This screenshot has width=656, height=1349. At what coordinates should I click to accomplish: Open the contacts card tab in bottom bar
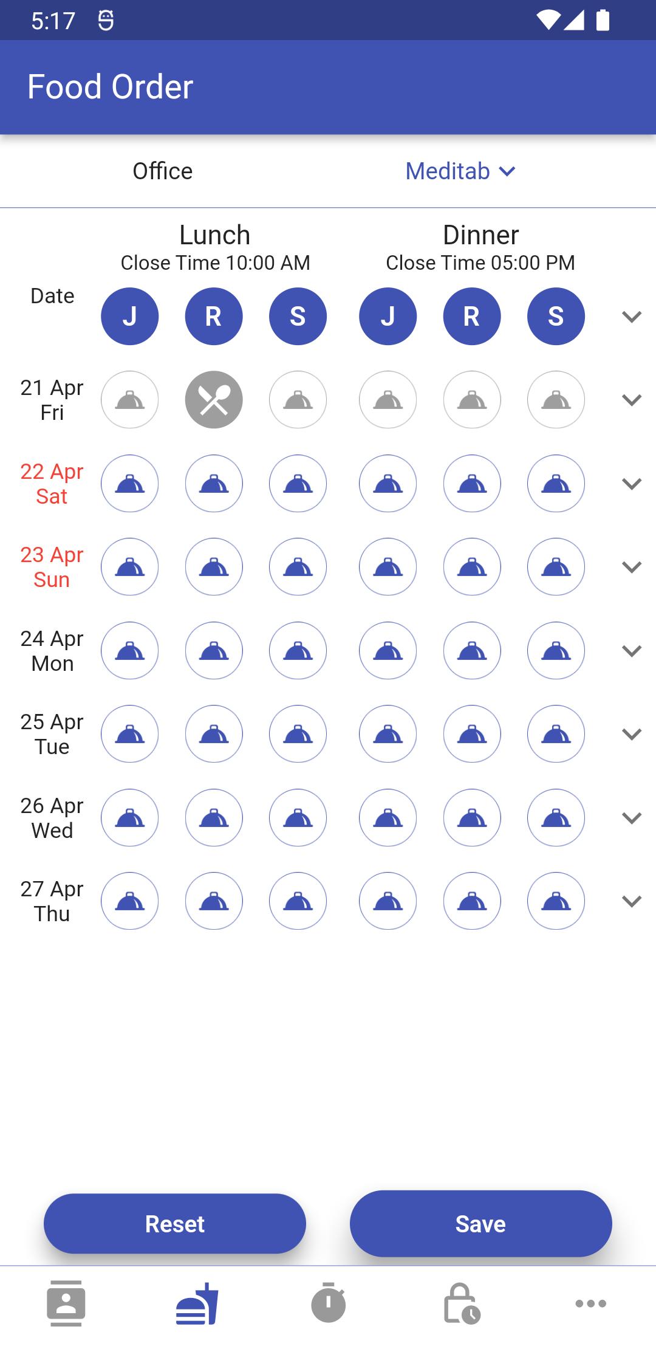coord(66,1303)
